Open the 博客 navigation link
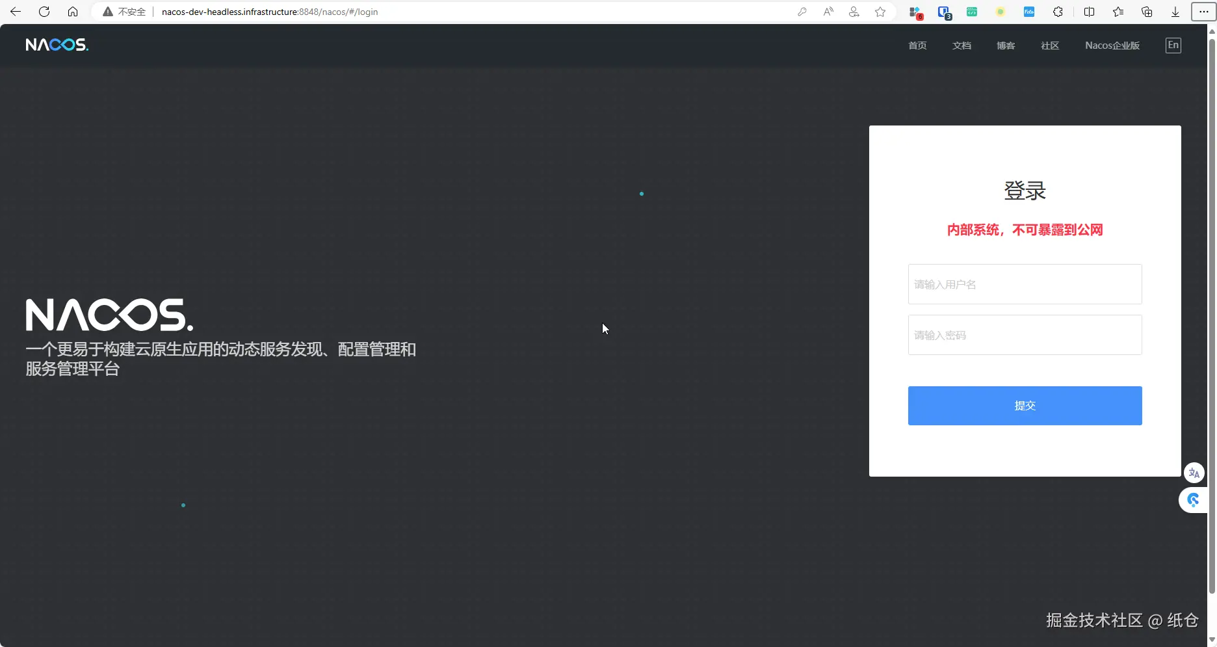This screenshot has width=1217, height=647. pyautogui.click(x=1006, y=46)
